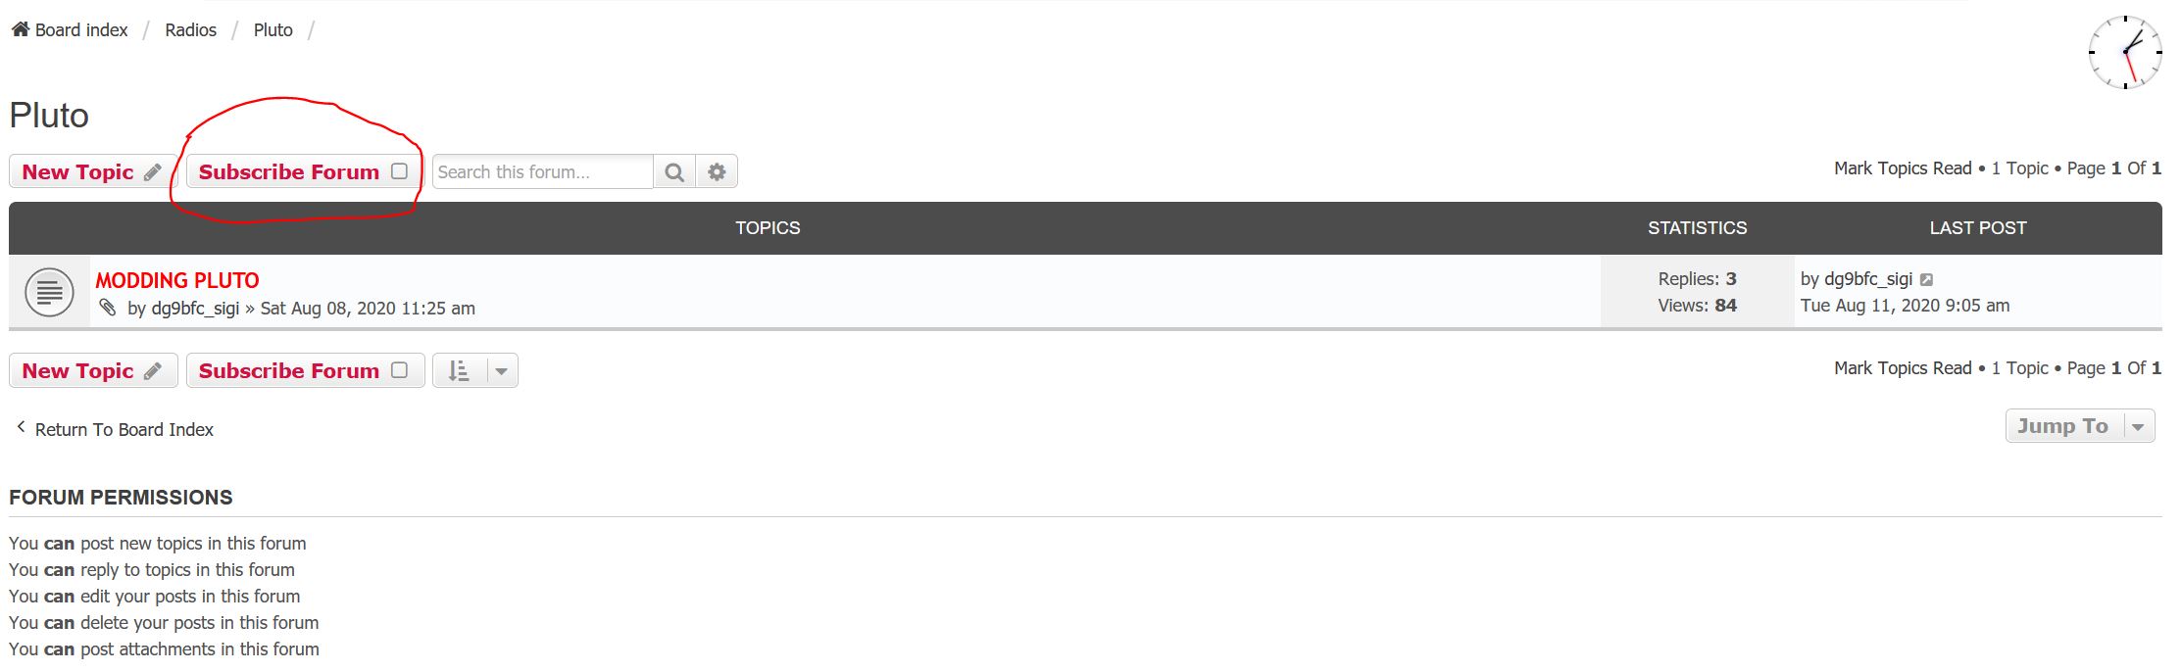This screenshot has height=672, width=2181.
Task: Go to the Radios breadcrumb
Action: (190, 30)
